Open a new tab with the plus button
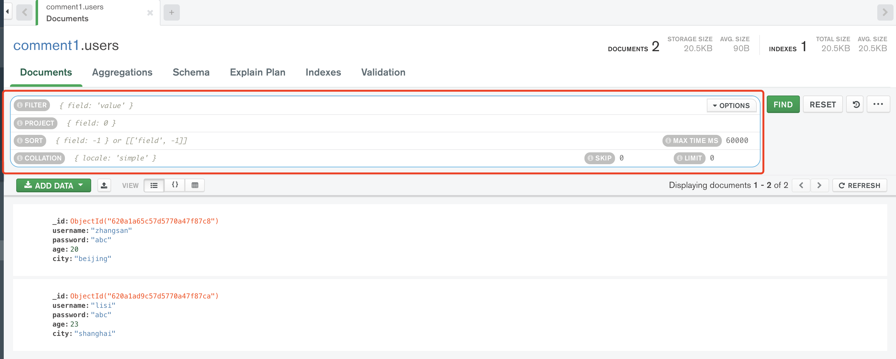 tap(171, 12)
